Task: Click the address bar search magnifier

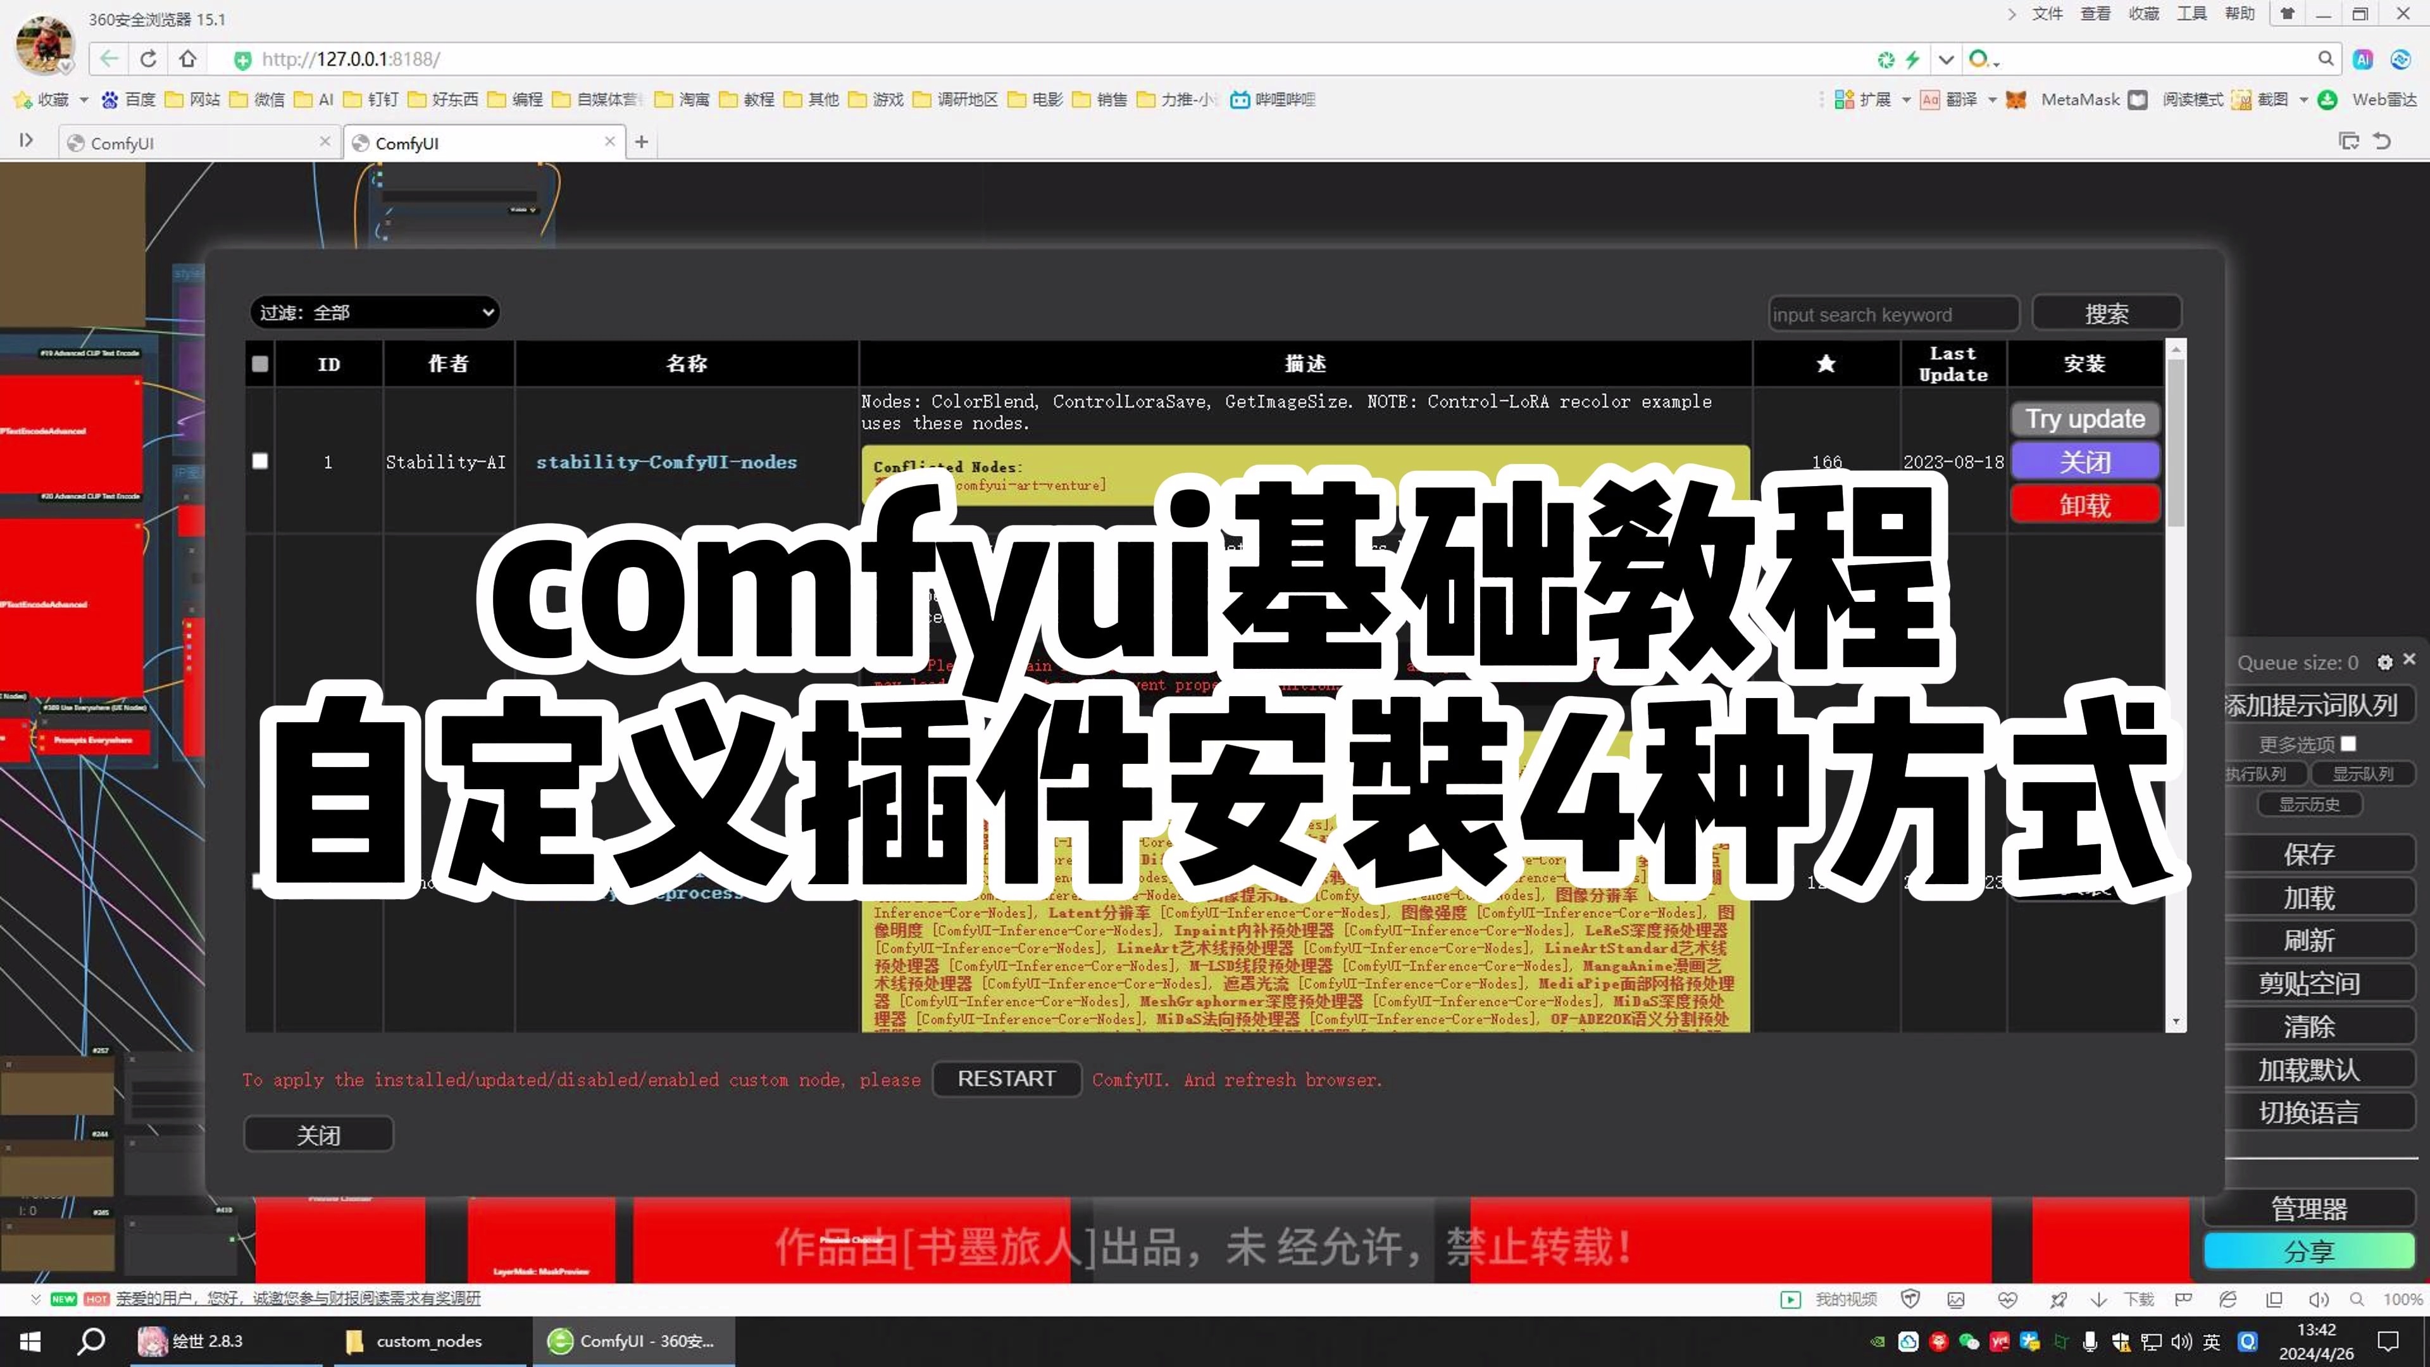Action: pyautogui.click(x=2326, y=59)
